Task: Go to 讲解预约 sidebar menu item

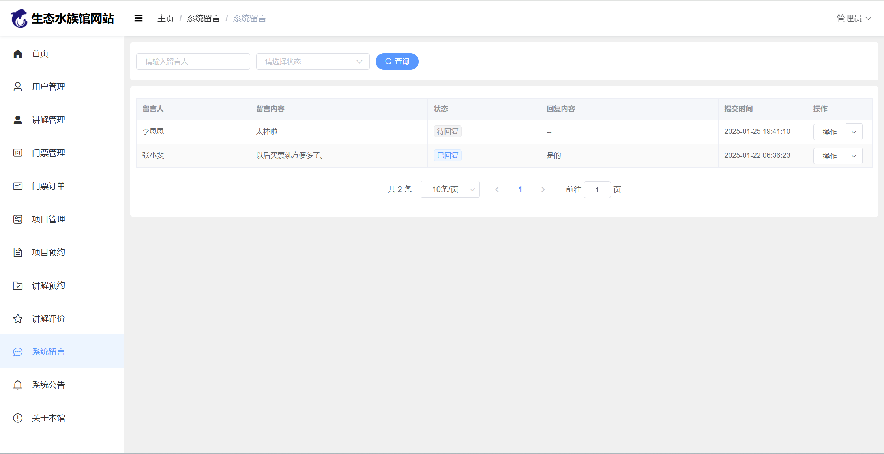Action: tap(49, 286)
